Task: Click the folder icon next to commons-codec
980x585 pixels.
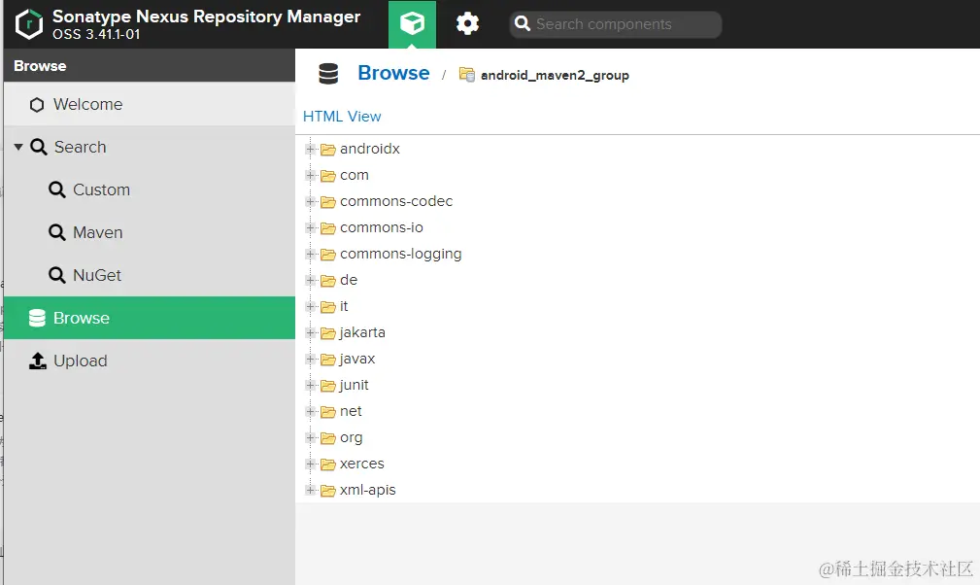Action: [x=328, y=202]
